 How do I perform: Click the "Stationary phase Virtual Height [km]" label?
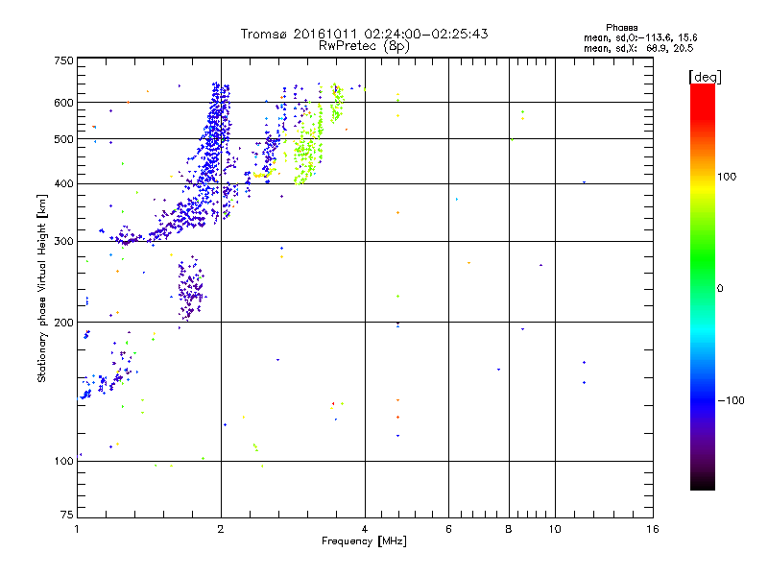[42, 288]
